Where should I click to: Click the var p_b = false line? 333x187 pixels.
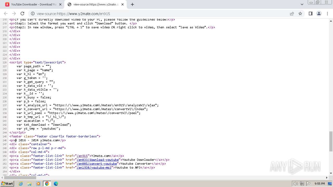click(x=31, y=101)
